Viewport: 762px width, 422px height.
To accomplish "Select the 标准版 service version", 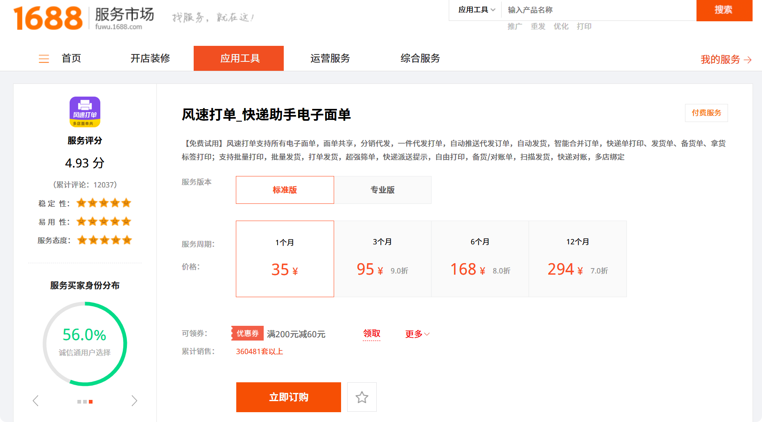I will [x=285, y=190].
